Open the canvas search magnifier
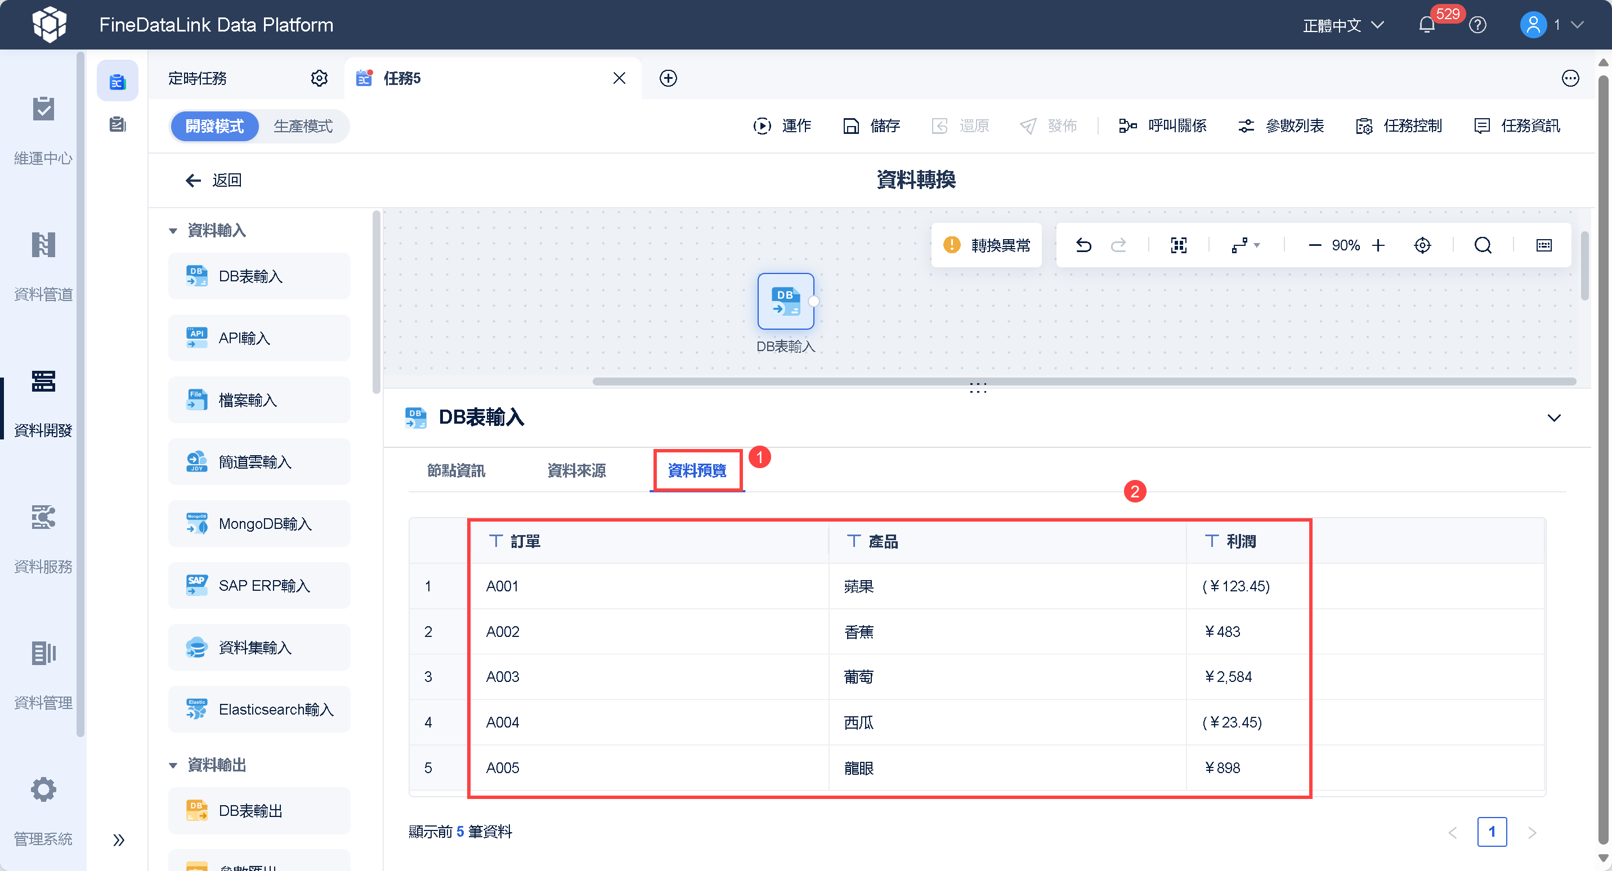 [x=1483, y=245]
